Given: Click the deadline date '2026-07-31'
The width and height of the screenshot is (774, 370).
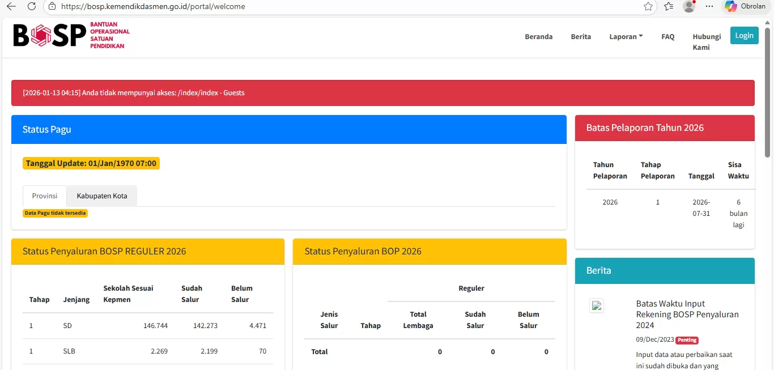Looking at the screenshot, I should tap(701, 208).
